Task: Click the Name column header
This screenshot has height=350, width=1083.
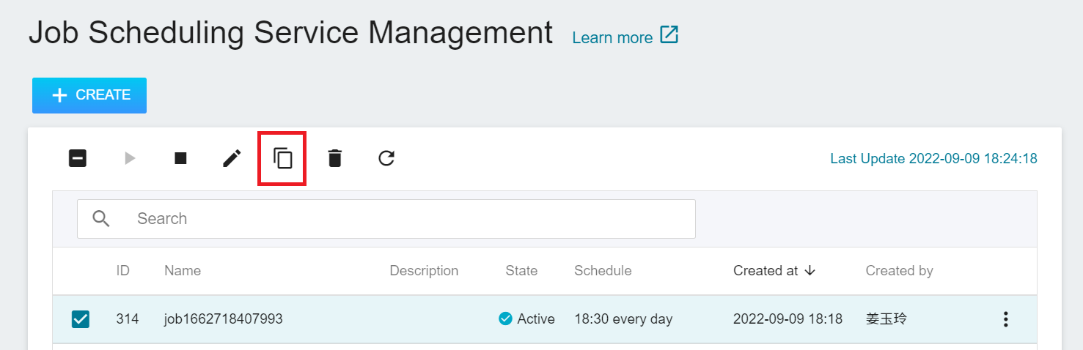Action: (183, 270)
